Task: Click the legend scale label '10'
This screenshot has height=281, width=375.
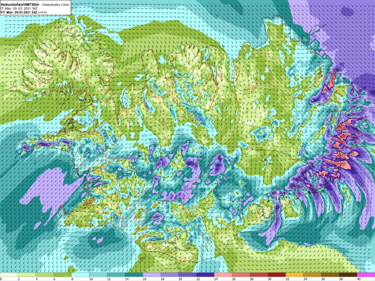Action: (91, 279)
